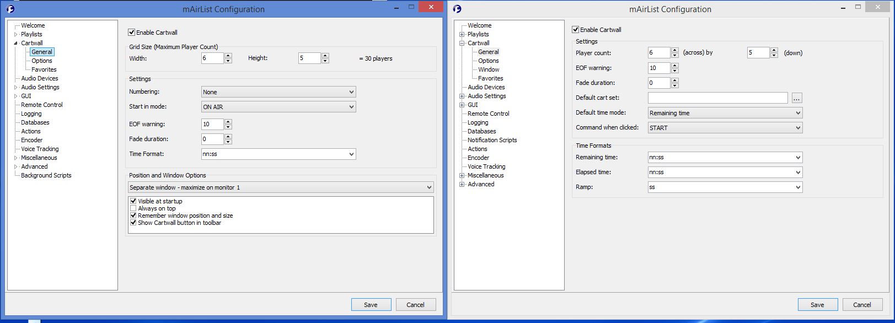This screenshot has height=323, width=895.
Task: Open the Numbering dropdown
Action: pos(278,92)
